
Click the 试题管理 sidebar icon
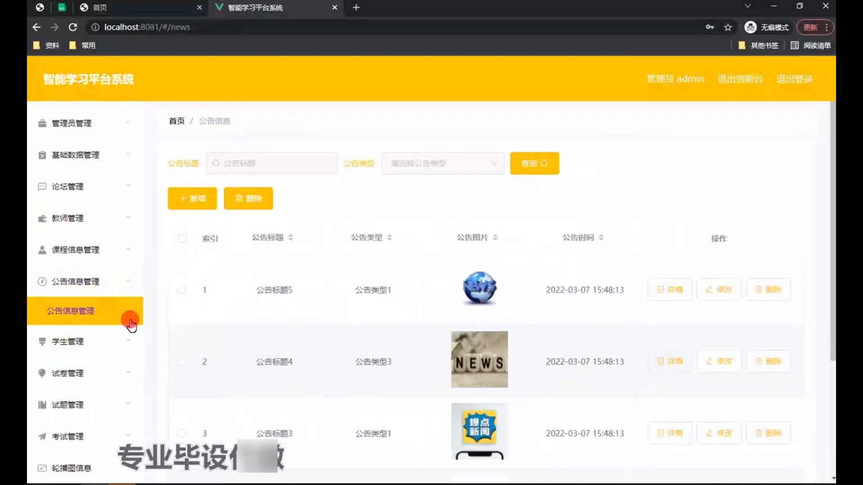(42, 405)
